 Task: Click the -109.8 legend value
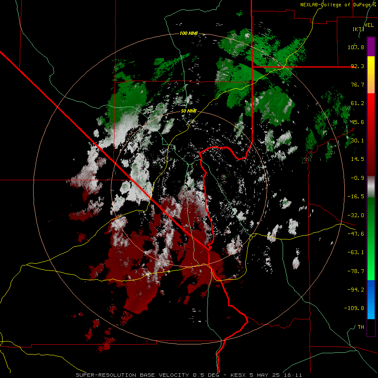click(x=354, y=308)
